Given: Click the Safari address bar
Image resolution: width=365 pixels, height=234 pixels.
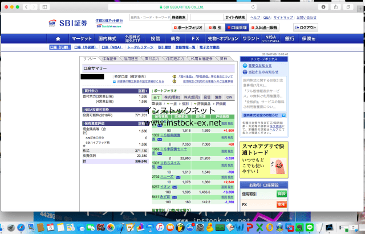Looking at the screenshot, I should click(182, 7).
